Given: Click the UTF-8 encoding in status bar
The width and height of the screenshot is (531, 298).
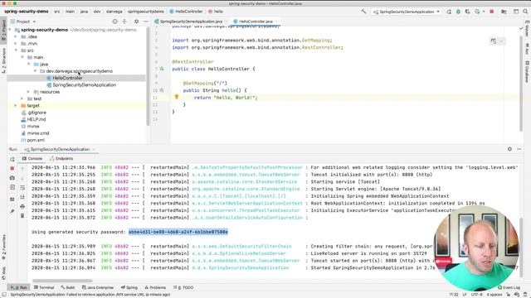Looking at the screenshot, I should pyautogui.click(x=477, y=295).
